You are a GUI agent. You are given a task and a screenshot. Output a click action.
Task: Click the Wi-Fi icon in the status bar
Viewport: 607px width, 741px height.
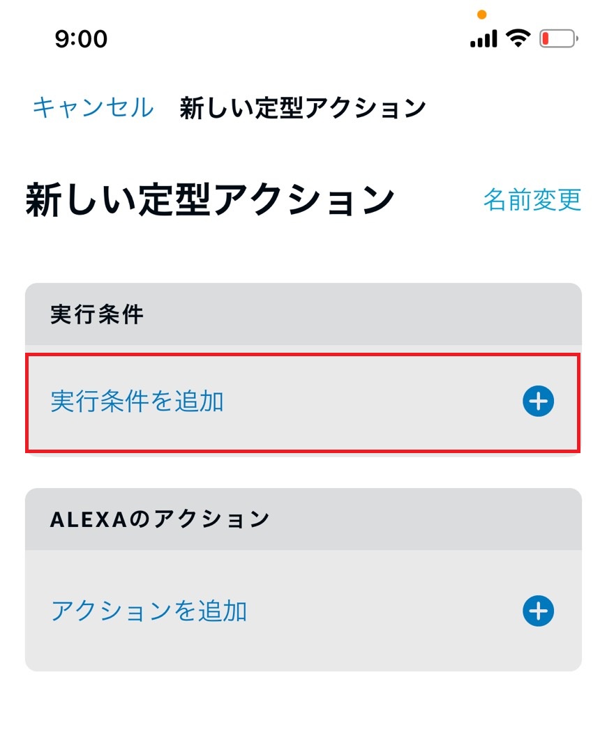coord(517,38)
